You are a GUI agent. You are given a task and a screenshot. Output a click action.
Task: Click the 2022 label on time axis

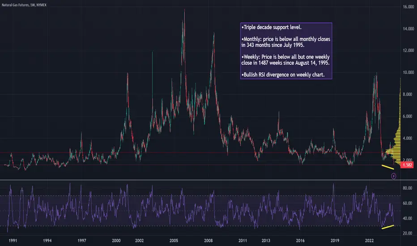click(369, 241)
